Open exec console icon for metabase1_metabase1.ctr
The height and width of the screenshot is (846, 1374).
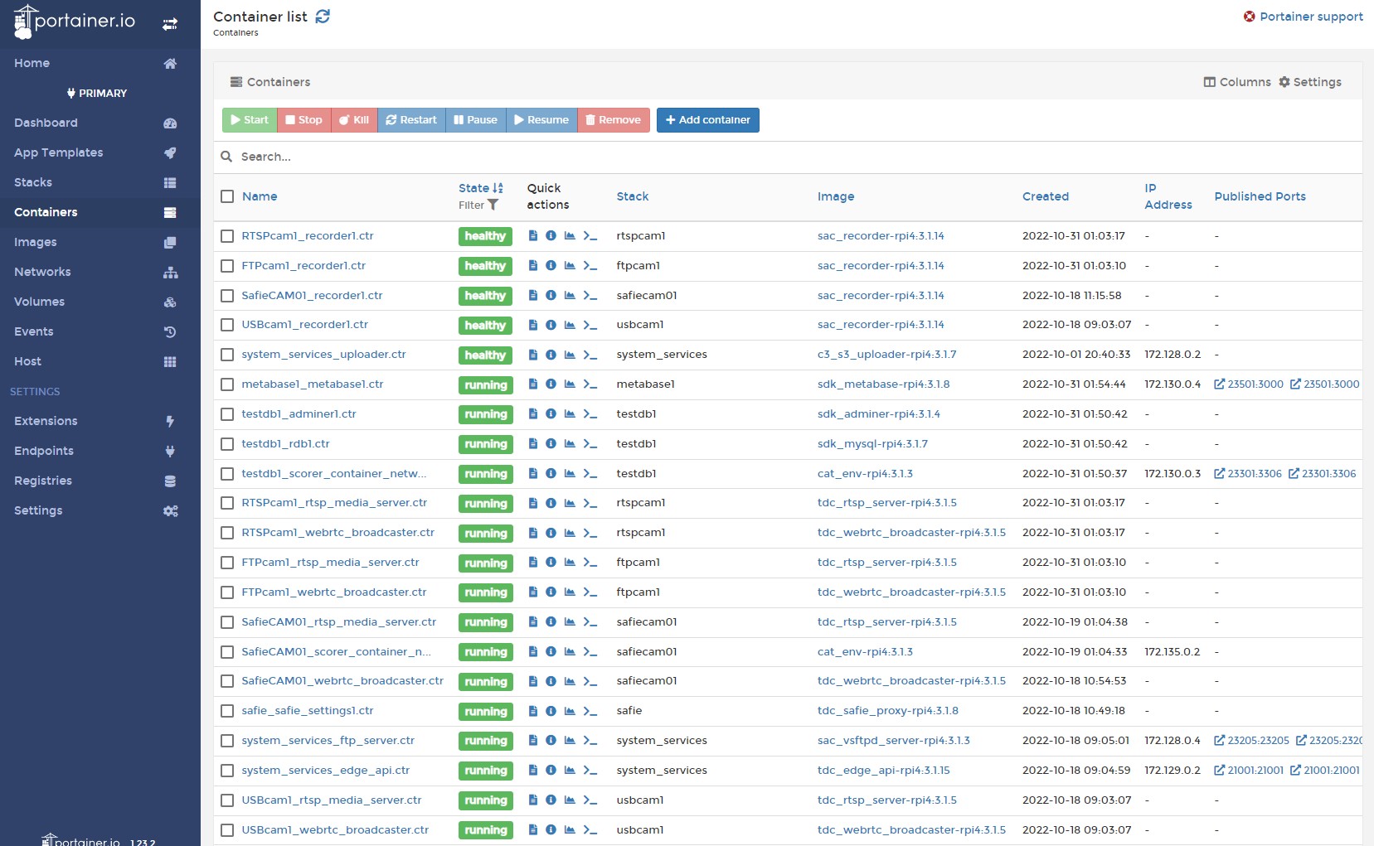click(x=590, y=384)
